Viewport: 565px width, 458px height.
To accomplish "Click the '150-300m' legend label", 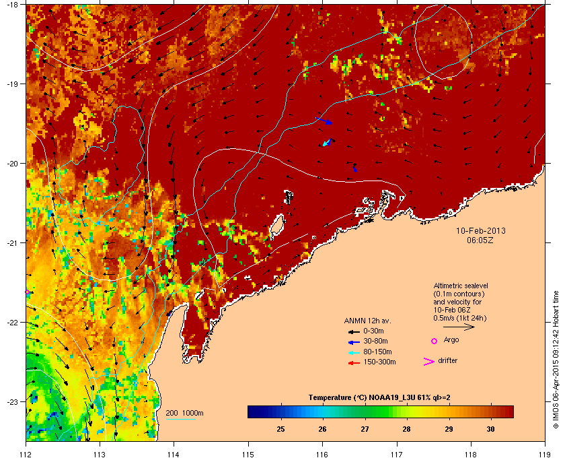I will click(379, 362).
